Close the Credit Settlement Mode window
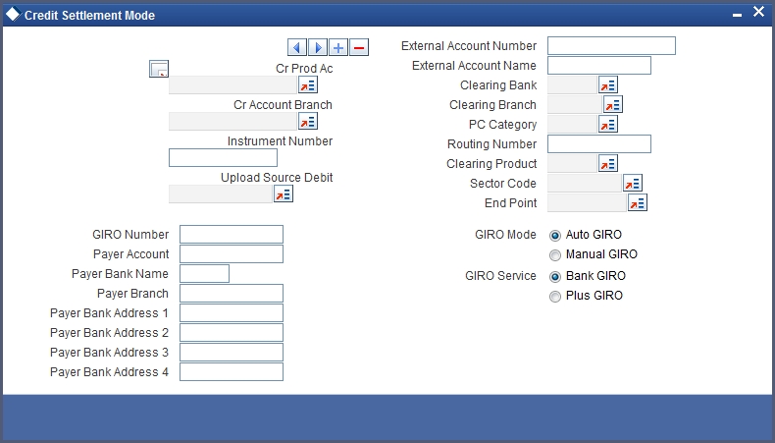 (x=758, y=12)
